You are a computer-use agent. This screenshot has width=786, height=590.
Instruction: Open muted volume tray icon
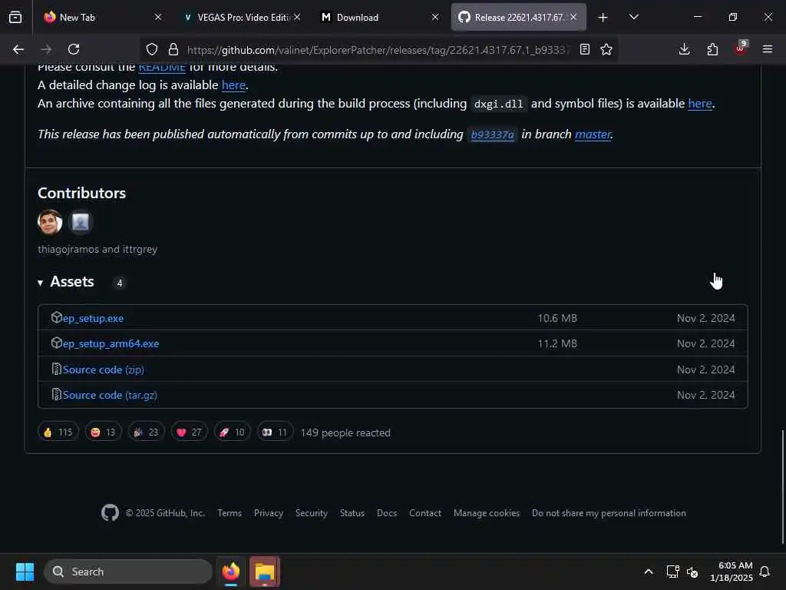pyautogui.click(x=692, y=572)
